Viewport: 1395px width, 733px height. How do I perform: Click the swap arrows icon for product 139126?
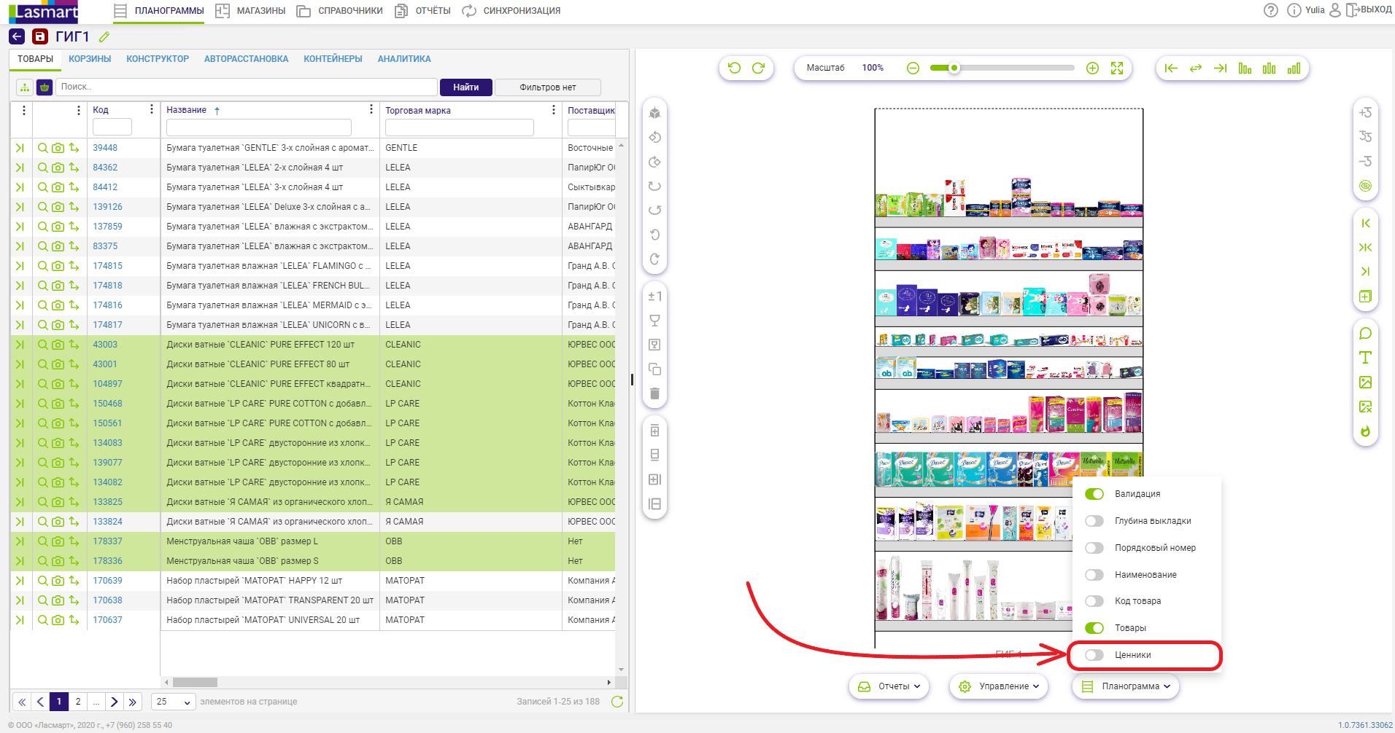pos(74,207)
